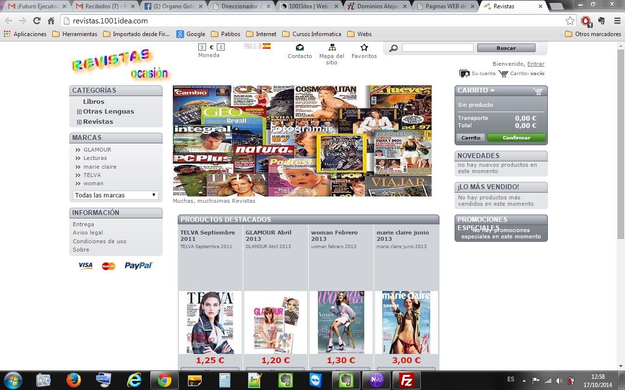Open the Otros marcadores bookmarks folder
Screen dimensions: 625x390
(x=593, y=34)
